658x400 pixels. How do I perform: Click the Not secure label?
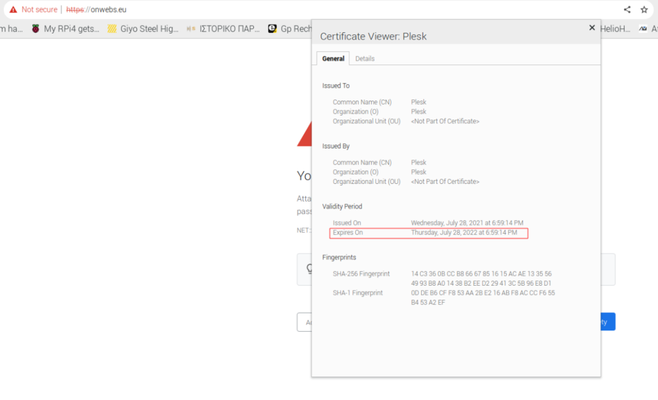39,9
